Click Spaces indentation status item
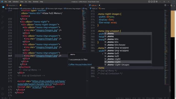Screen dimensions: 176x99 click(128, 98)
